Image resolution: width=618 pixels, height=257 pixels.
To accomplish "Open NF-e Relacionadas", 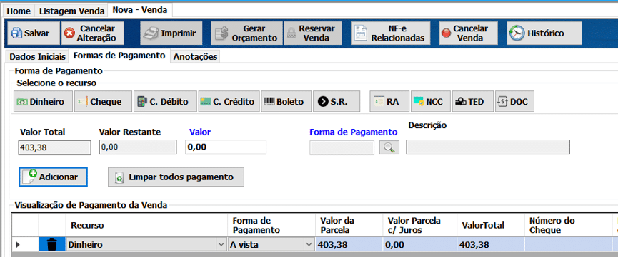I will [x=390, y=33].
